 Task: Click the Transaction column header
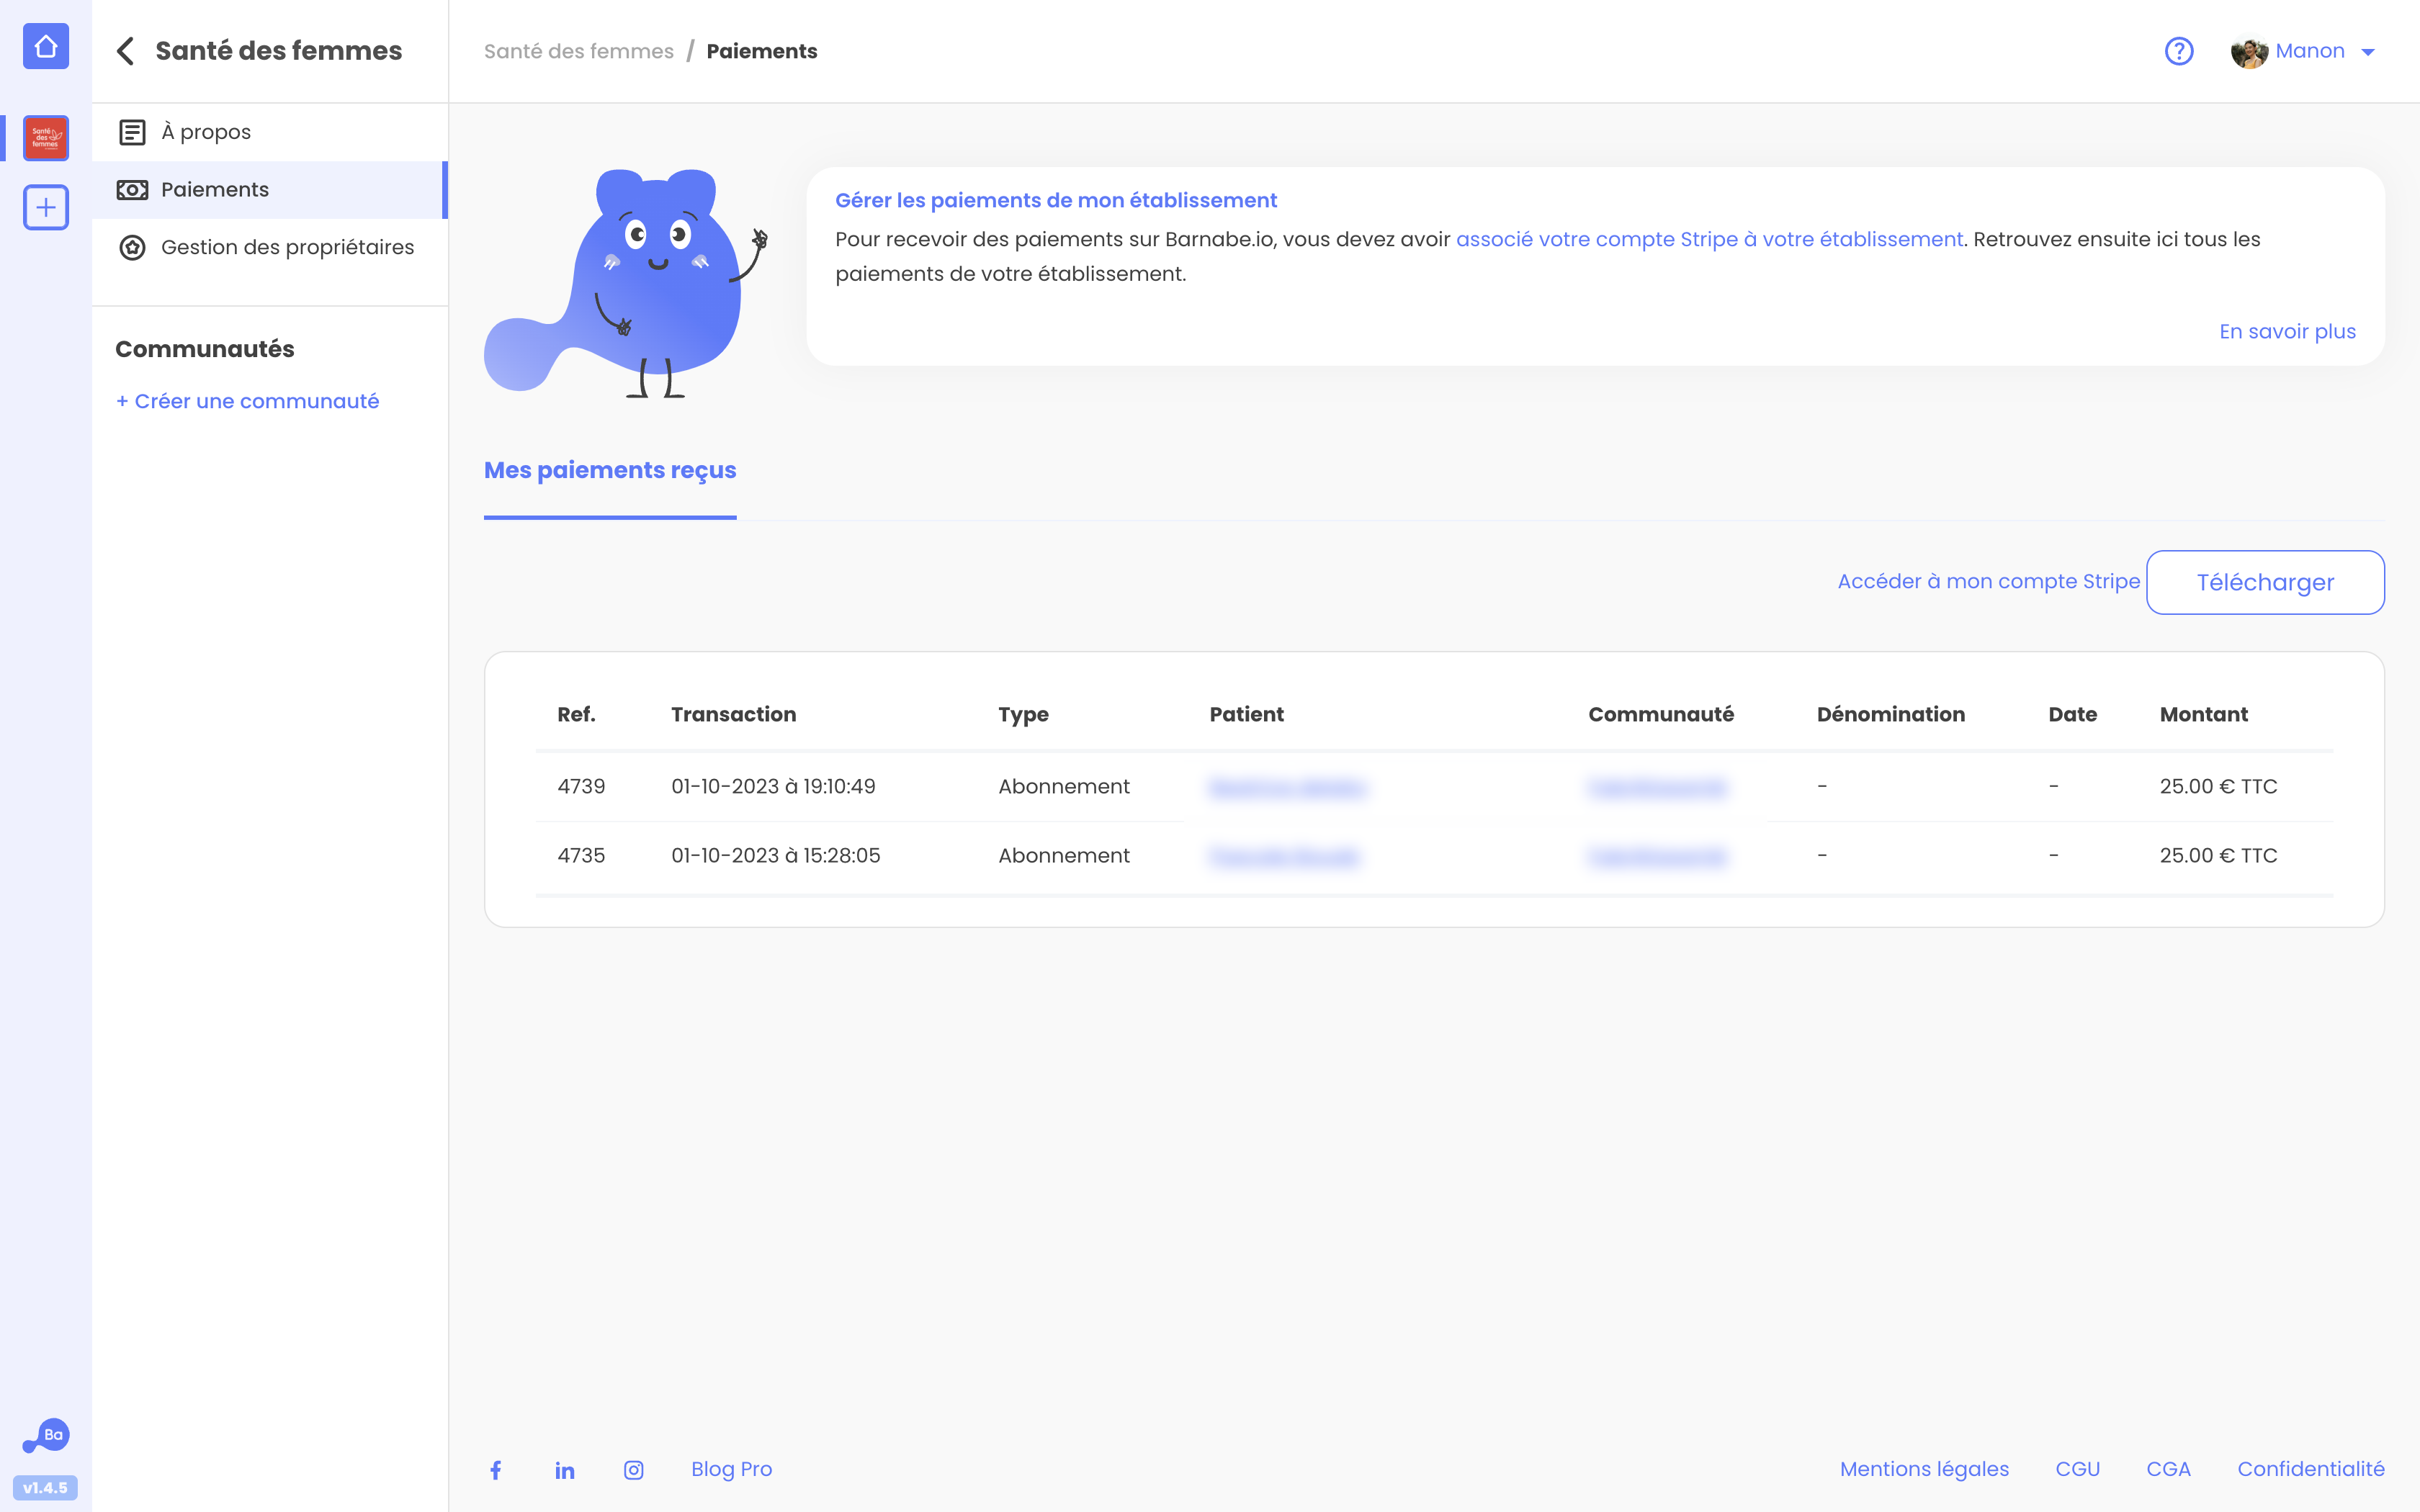point(733,714)
